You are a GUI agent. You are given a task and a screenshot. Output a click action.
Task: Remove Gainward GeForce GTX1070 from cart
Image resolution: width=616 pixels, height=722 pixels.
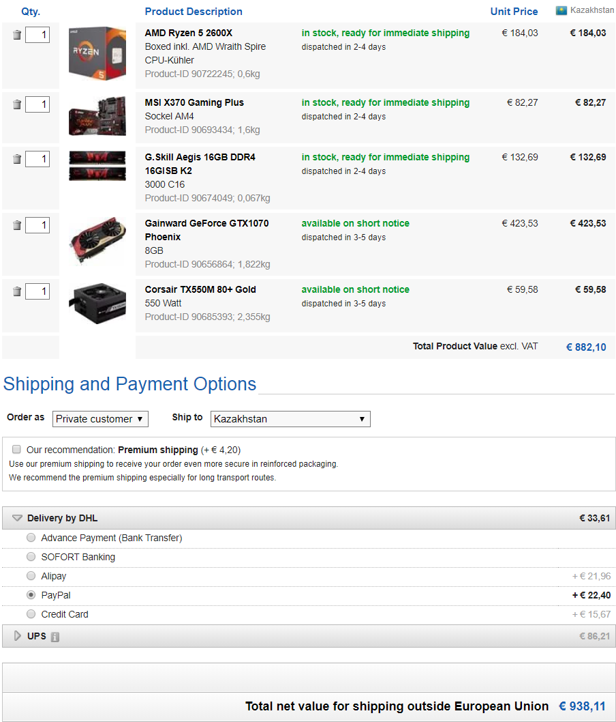pyautogui.click(x=17, y=225)
